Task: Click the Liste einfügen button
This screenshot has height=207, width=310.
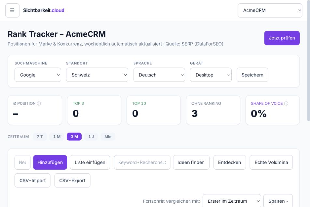Action: click(x=90, y=162)
